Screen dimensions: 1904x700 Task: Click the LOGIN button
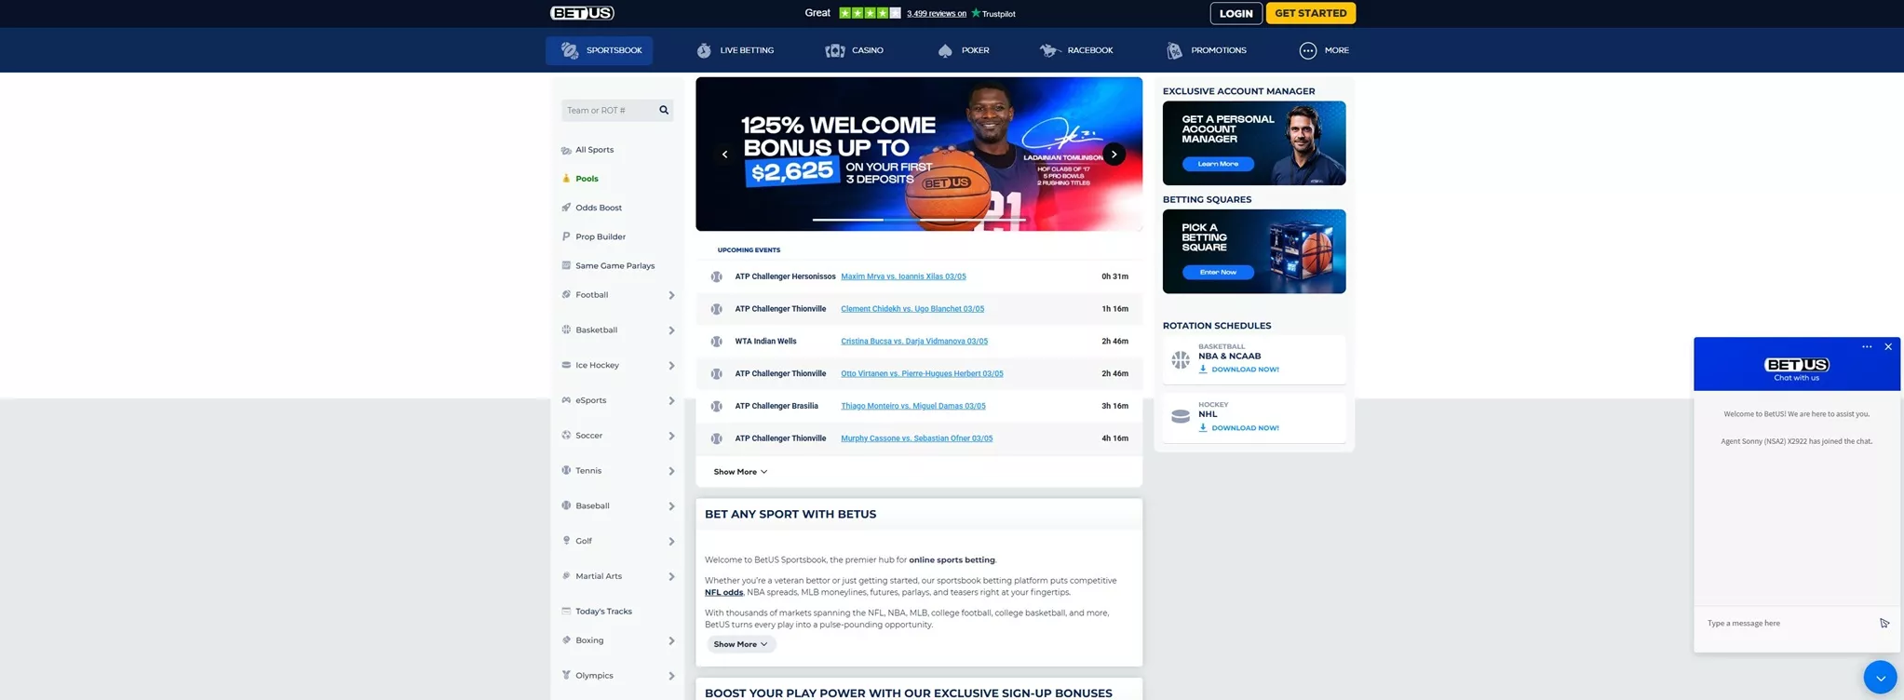(1236, 13)
